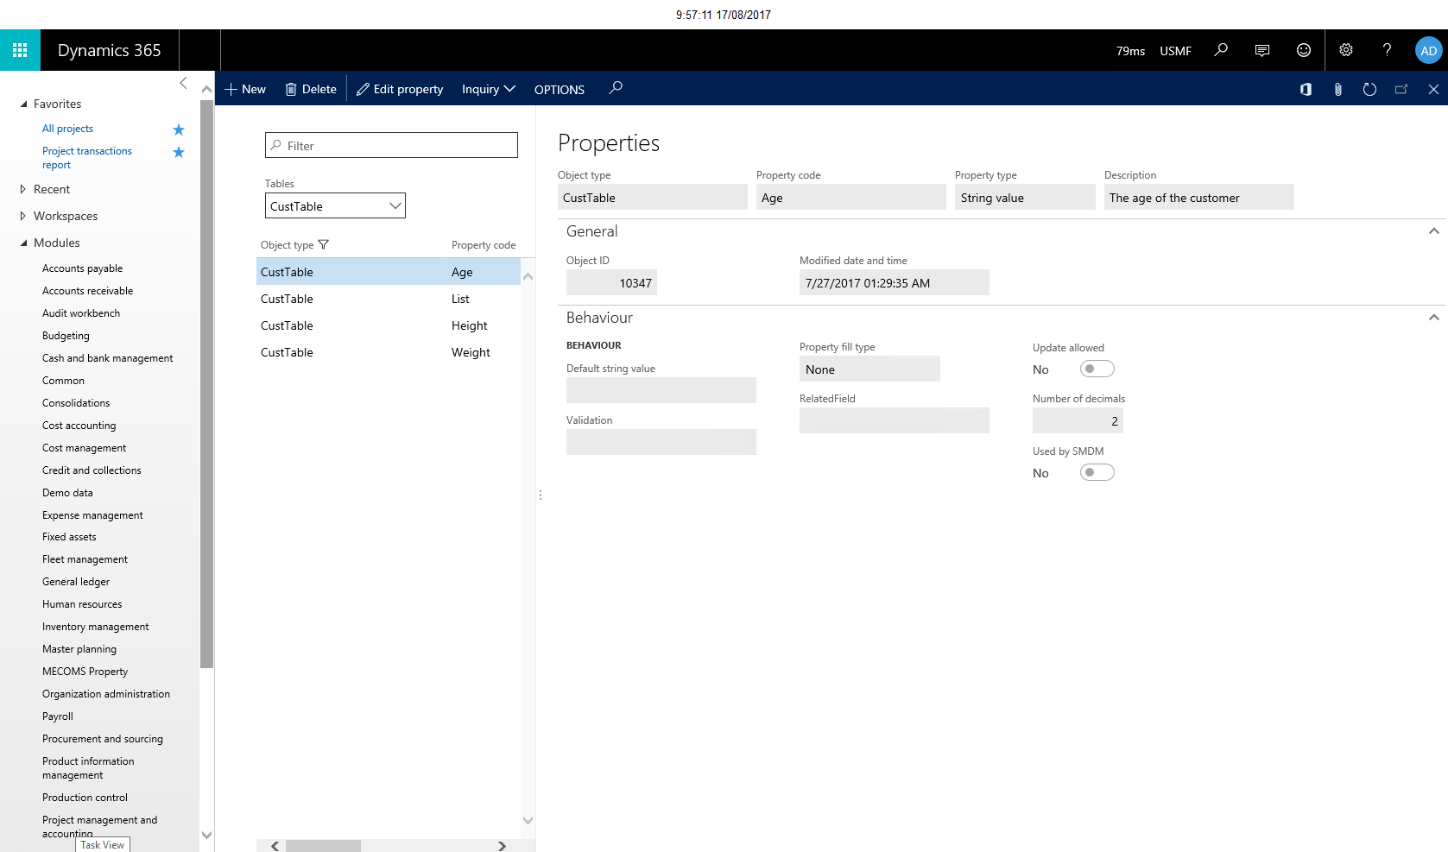Click the Object type column filter icon
The height and width of the screenshot is (852, 1448).
[324, 244]
